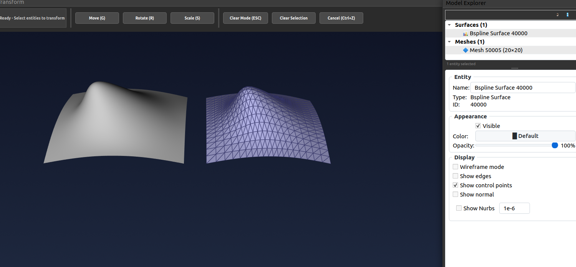Image resolution: width=576 pixels, height=267 pixels.
Task: Activate the Move (G) tool
Action: [97, 18]
